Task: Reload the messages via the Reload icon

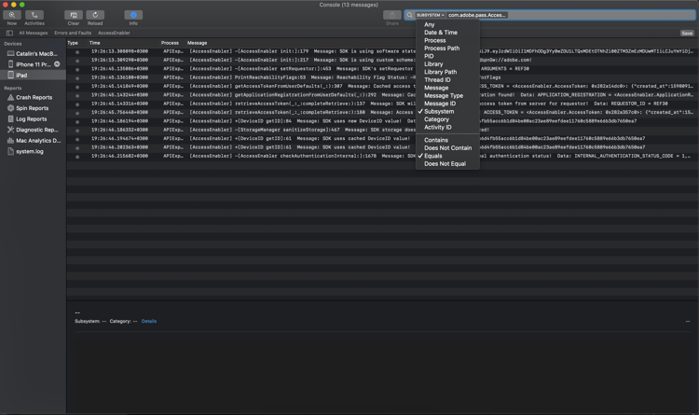Action: tap(95, 15)
